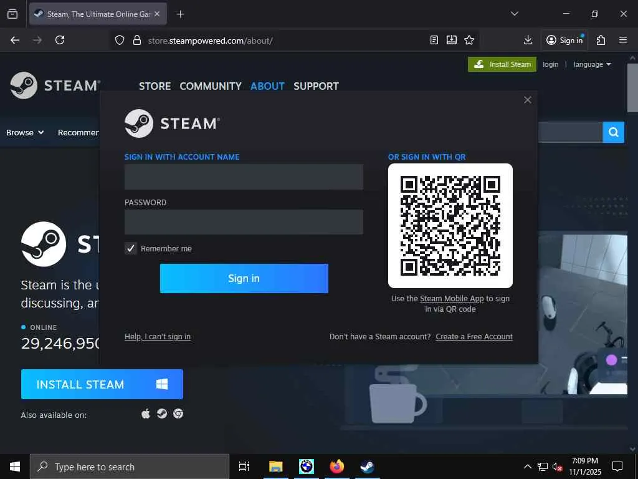
Task: Click the QR code image
Action: (x=450, y=226)
